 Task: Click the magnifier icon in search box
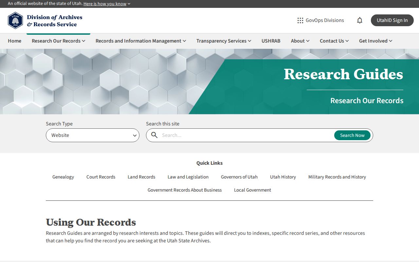point(154,135)
